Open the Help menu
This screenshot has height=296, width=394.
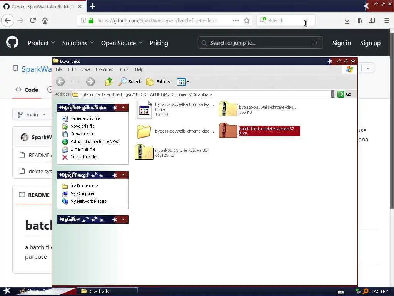(139, 69)
